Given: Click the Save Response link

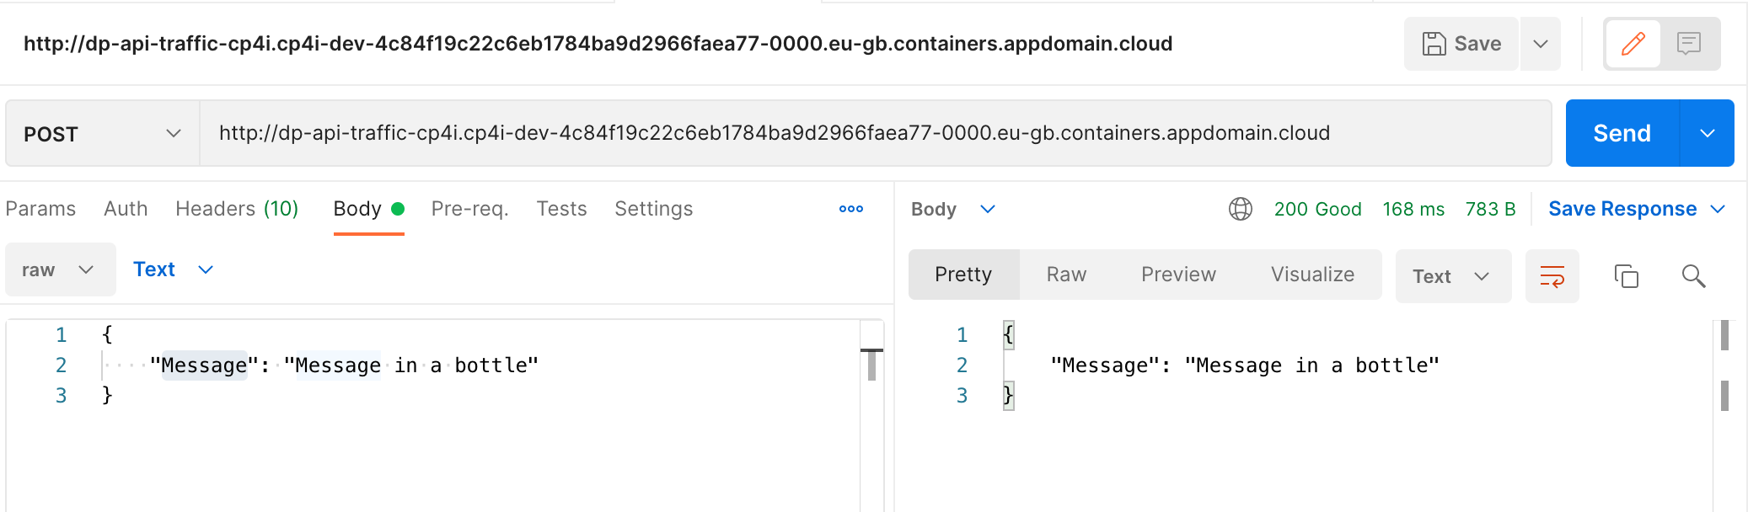Looking at the screenshot, I should (1622, 209).
